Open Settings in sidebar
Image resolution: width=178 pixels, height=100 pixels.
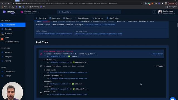[8, 76]
